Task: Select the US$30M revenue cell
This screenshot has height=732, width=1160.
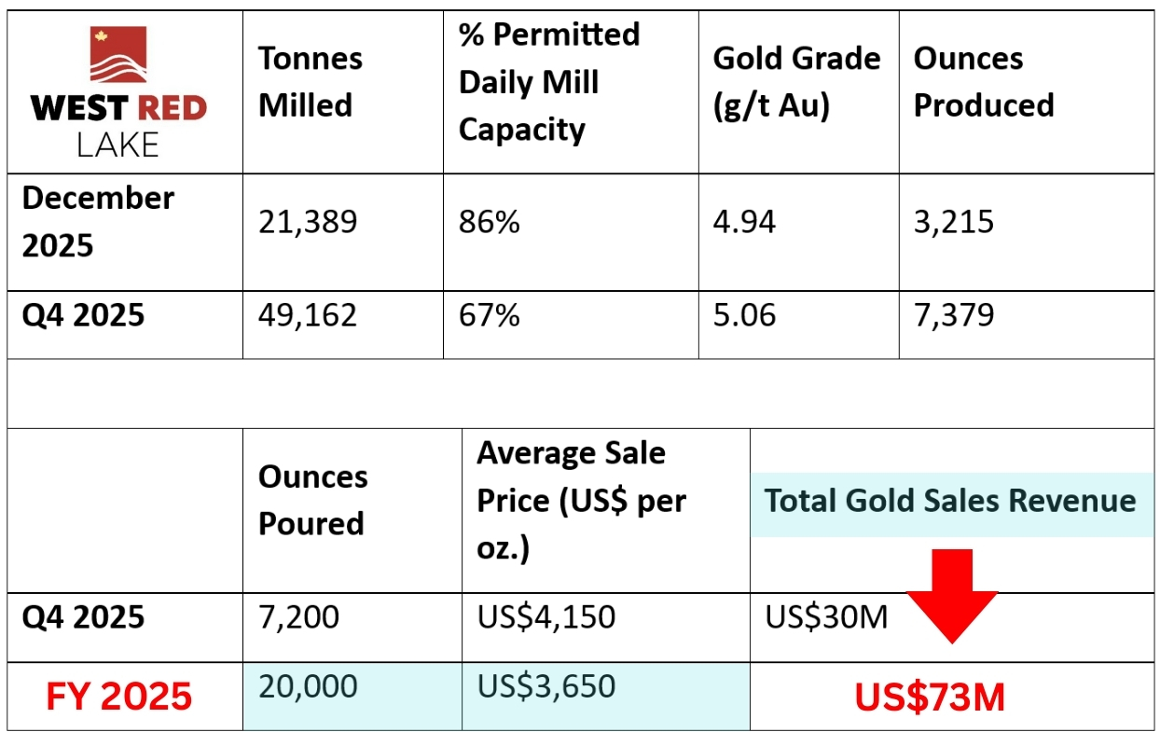Action: point(826,617)
